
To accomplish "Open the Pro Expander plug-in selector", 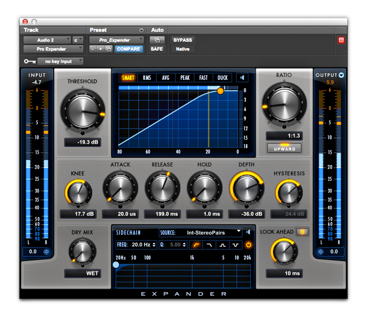I will click(53, 49).
